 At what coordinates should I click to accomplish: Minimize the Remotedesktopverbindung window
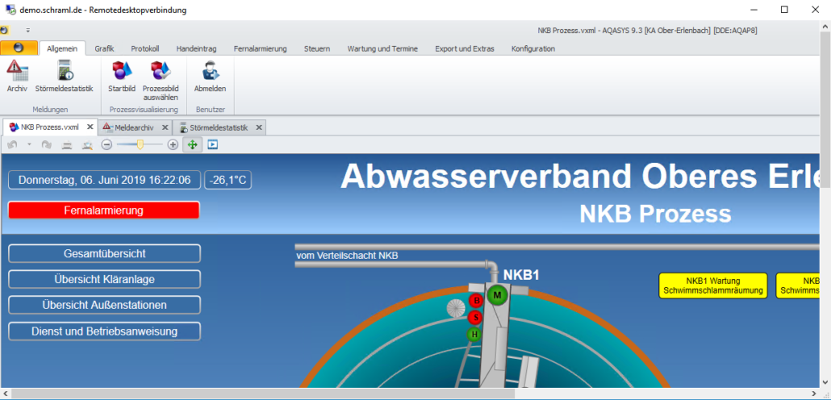coord(754,10)
